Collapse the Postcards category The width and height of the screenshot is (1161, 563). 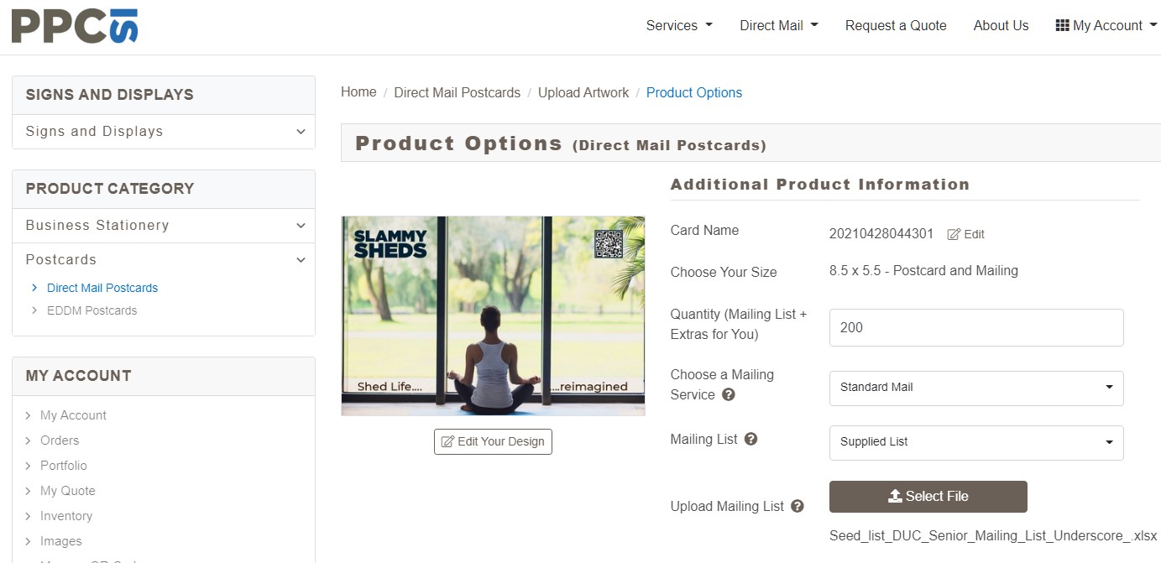(x=301, y=260)
